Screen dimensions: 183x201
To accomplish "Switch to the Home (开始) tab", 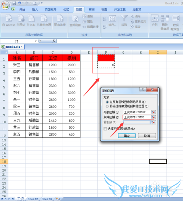I will point(22,10).
